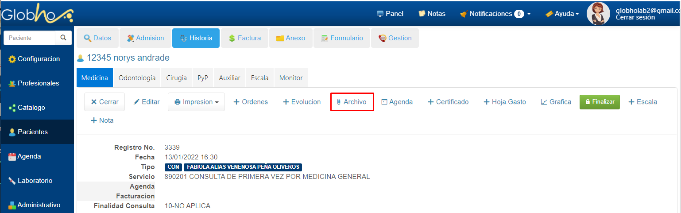Open the Notas sticky notes

tap(432, 14)
